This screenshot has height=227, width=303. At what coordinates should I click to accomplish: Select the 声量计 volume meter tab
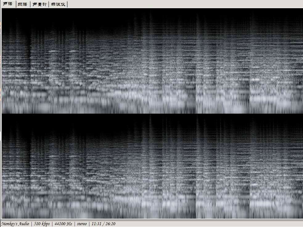coord(40,4)
